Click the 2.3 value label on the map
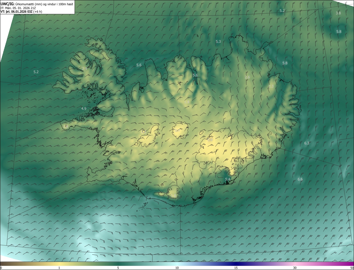 point(271,86)
